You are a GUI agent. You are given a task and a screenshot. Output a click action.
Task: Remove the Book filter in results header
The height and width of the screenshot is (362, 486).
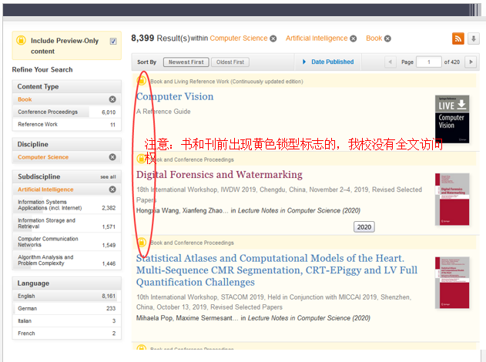coord(387,39)
